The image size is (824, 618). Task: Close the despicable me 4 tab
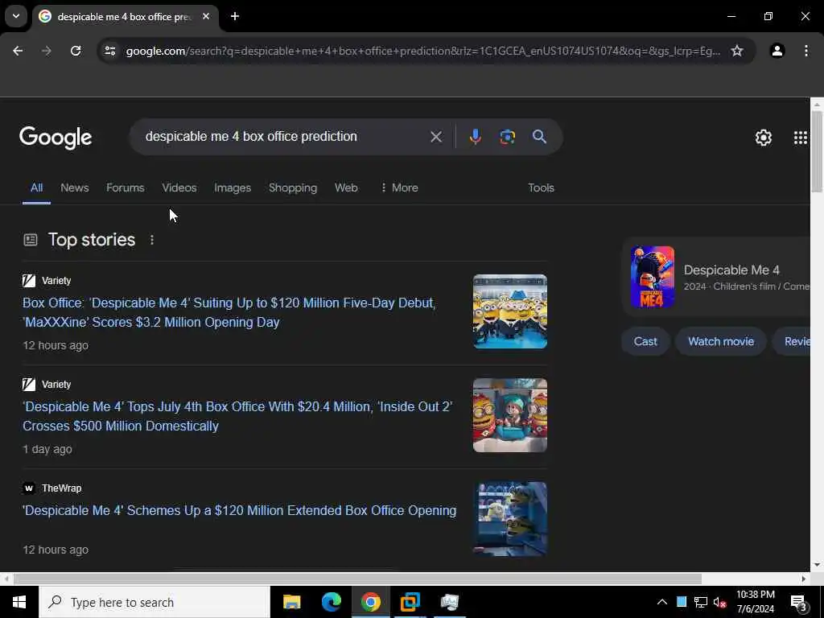[206, 16]
